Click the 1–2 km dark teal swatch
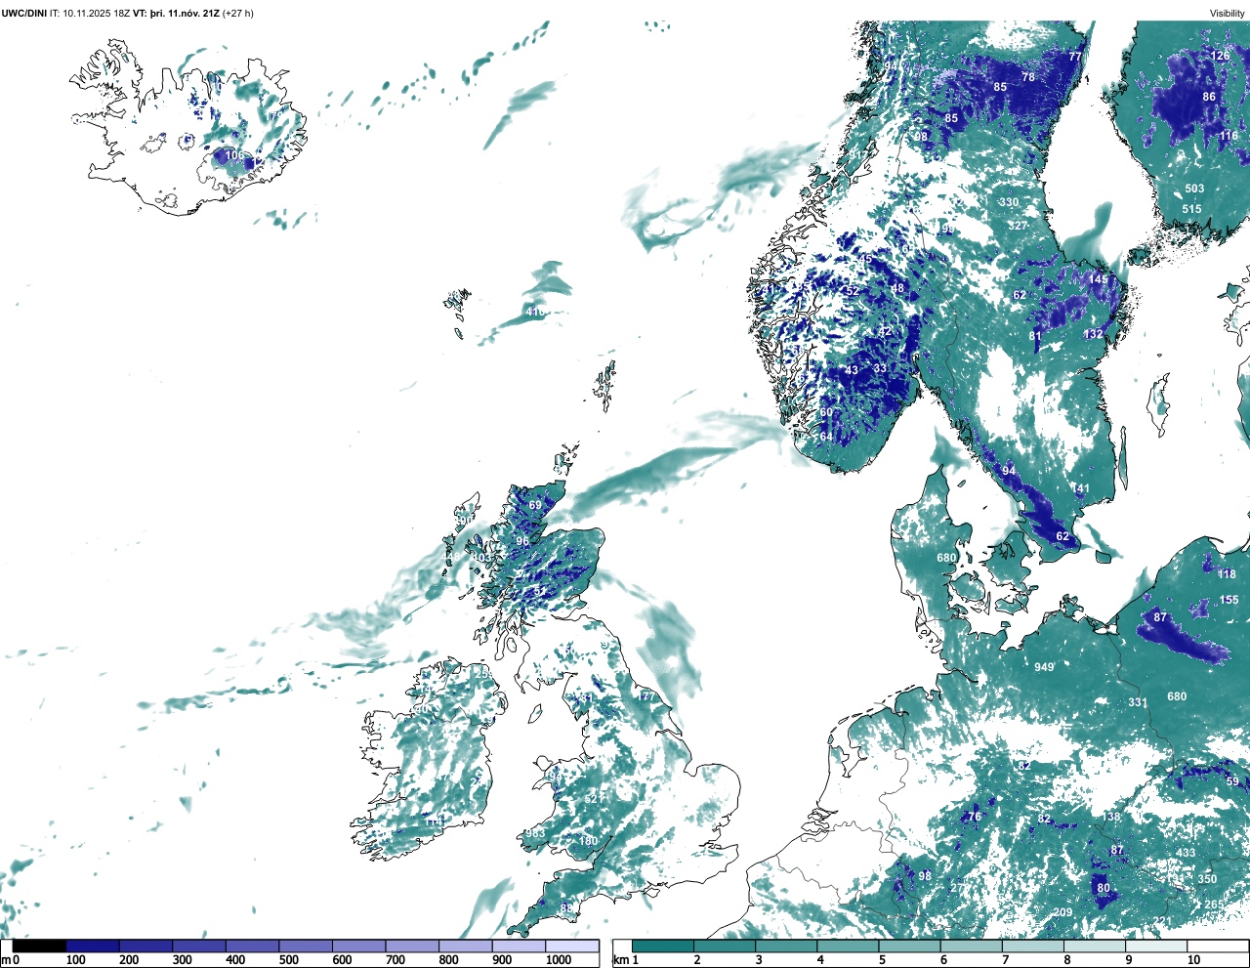 (x=663, y=947)
